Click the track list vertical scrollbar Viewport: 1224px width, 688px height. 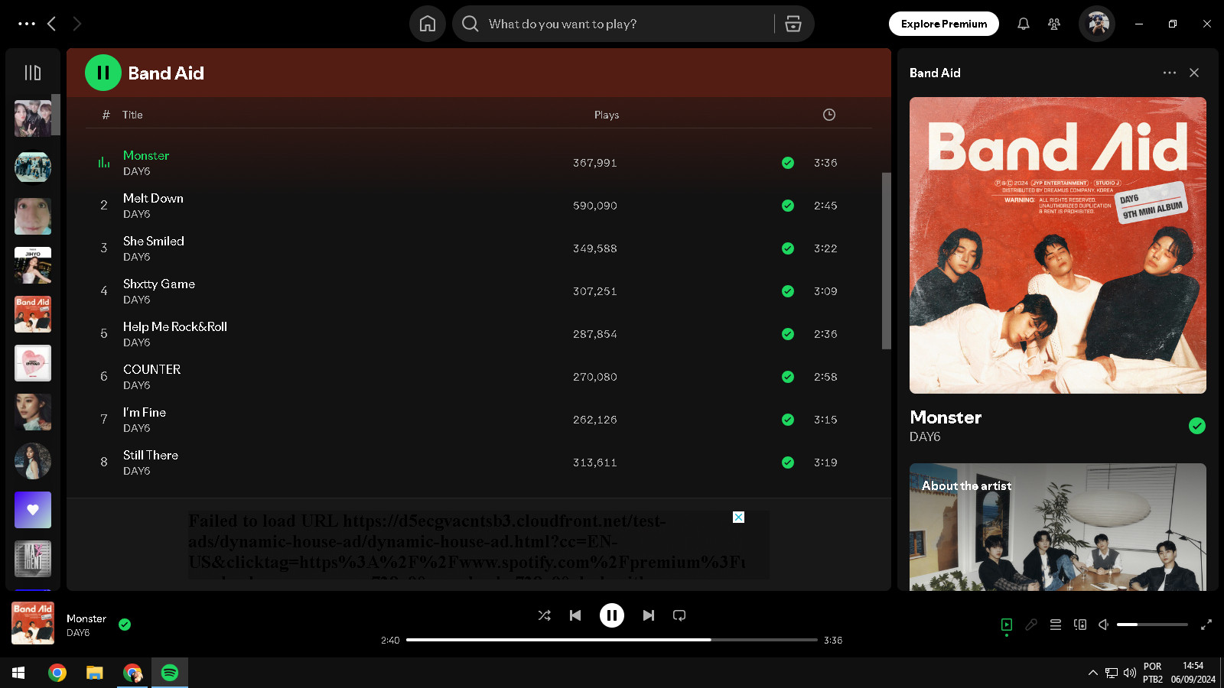point(887,261)
